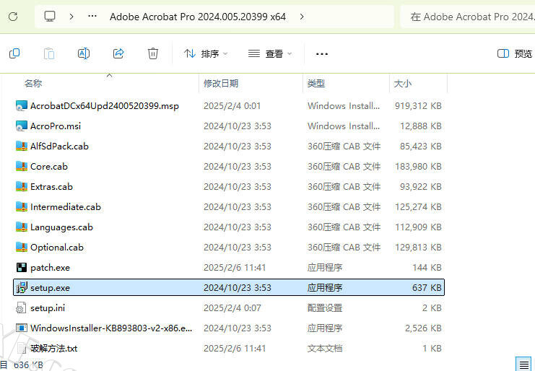Viewport: 535px width, 371px height.
Task: Toggle the 预览 preview pane
Action: click(x=515, y=53)
